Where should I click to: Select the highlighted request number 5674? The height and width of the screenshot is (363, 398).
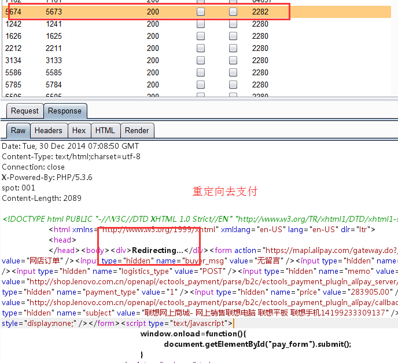pos(13,12)
